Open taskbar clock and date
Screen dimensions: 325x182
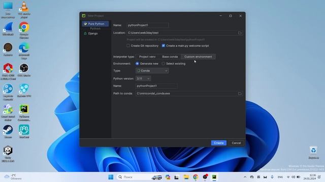[309, 177]
